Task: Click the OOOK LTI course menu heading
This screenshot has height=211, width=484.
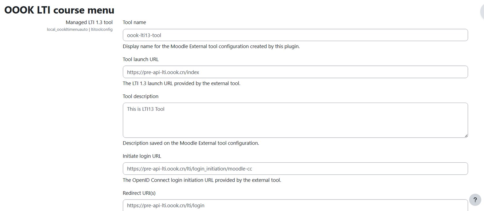Action: tap(59, 10)
